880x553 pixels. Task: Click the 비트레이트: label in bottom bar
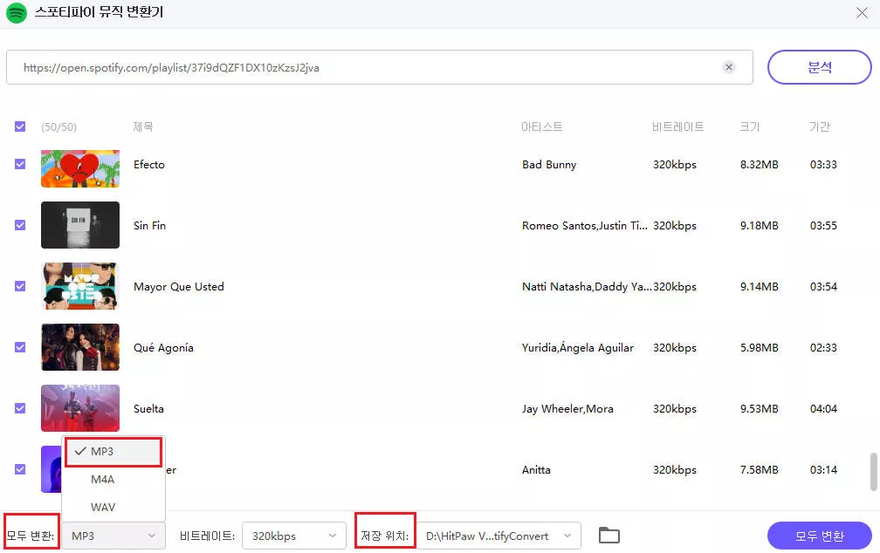point(207,536)
